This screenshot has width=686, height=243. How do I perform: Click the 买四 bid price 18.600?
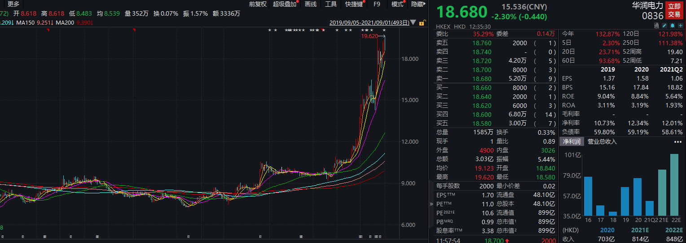click(x=482, y=115)
